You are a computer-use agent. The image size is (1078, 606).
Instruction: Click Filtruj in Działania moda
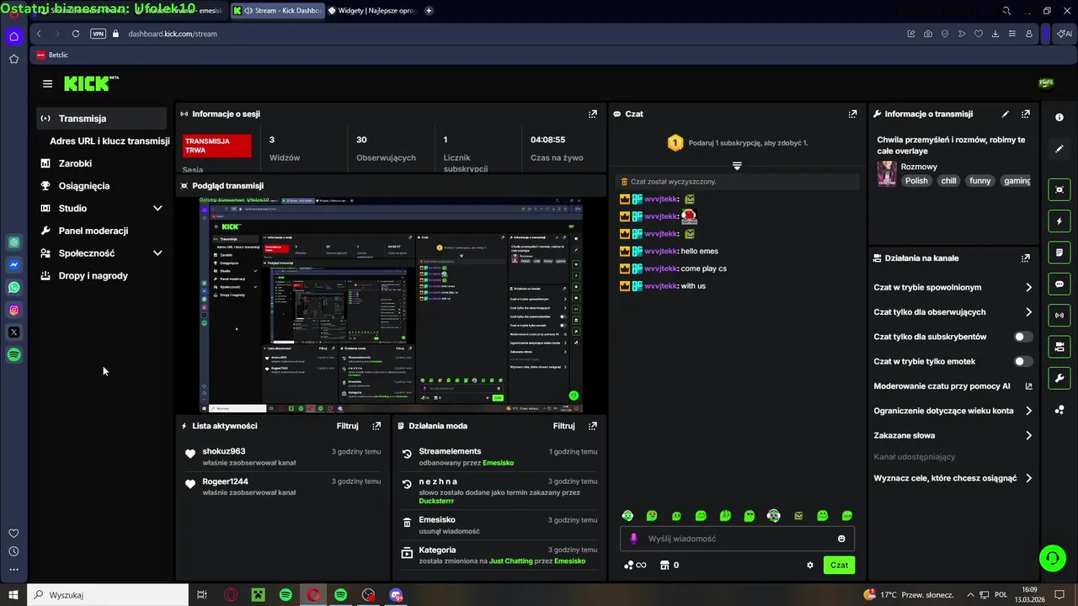563,426
